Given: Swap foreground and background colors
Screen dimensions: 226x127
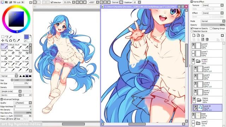Looking at the screenshot, I should click(30, 36).
